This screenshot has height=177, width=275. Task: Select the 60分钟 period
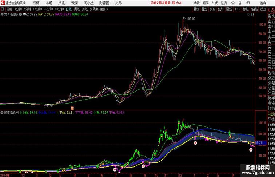point(59,9)
